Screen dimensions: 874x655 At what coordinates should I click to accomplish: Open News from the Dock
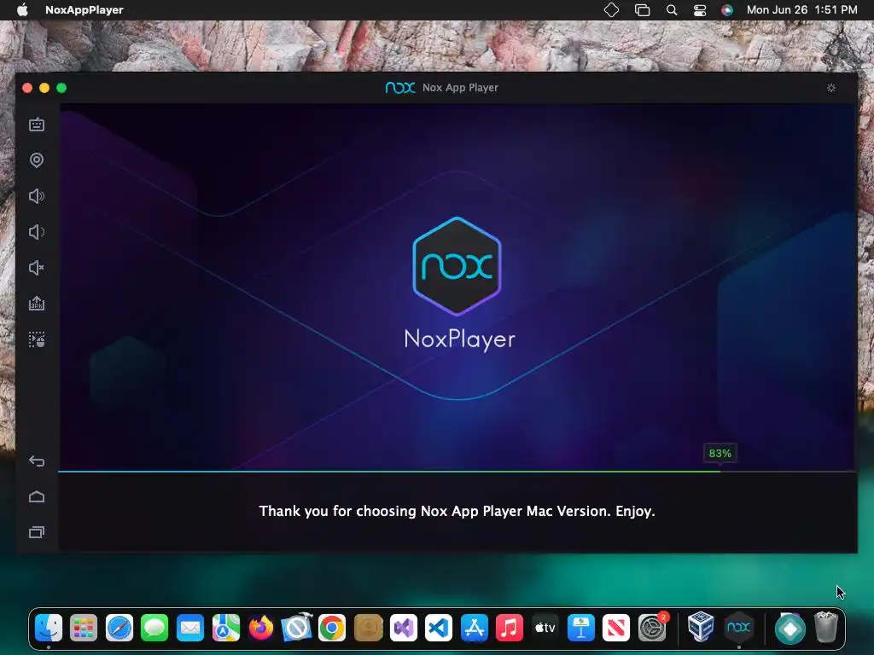[x=616, y=629]
